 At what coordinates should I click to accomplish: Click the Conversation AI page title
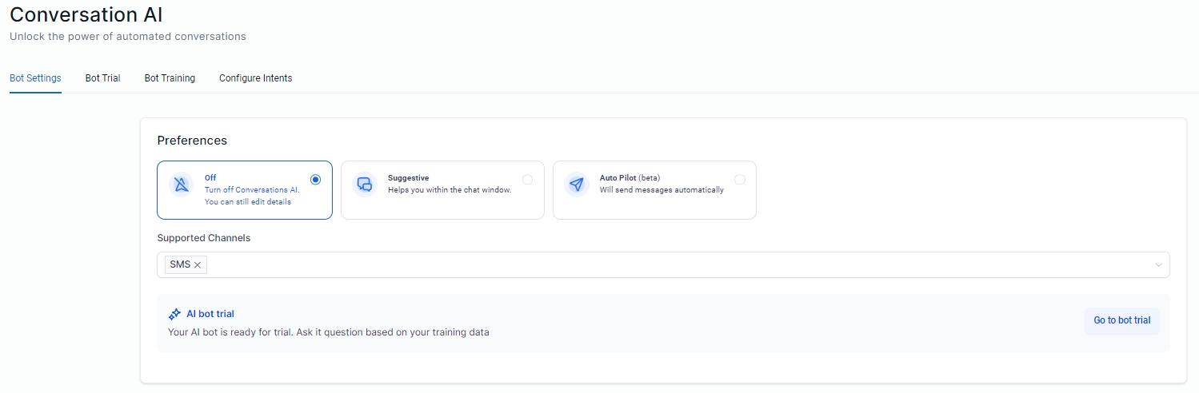[86, 14]
